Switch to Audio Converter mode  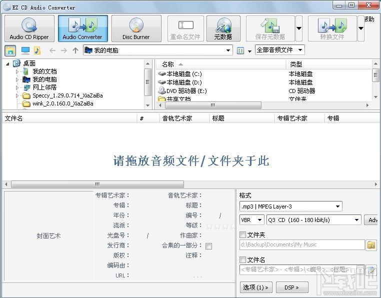click(x=83, y=28)
